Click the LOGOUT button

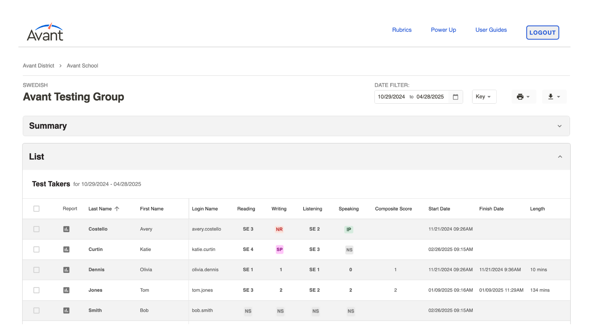coord(542,33)
